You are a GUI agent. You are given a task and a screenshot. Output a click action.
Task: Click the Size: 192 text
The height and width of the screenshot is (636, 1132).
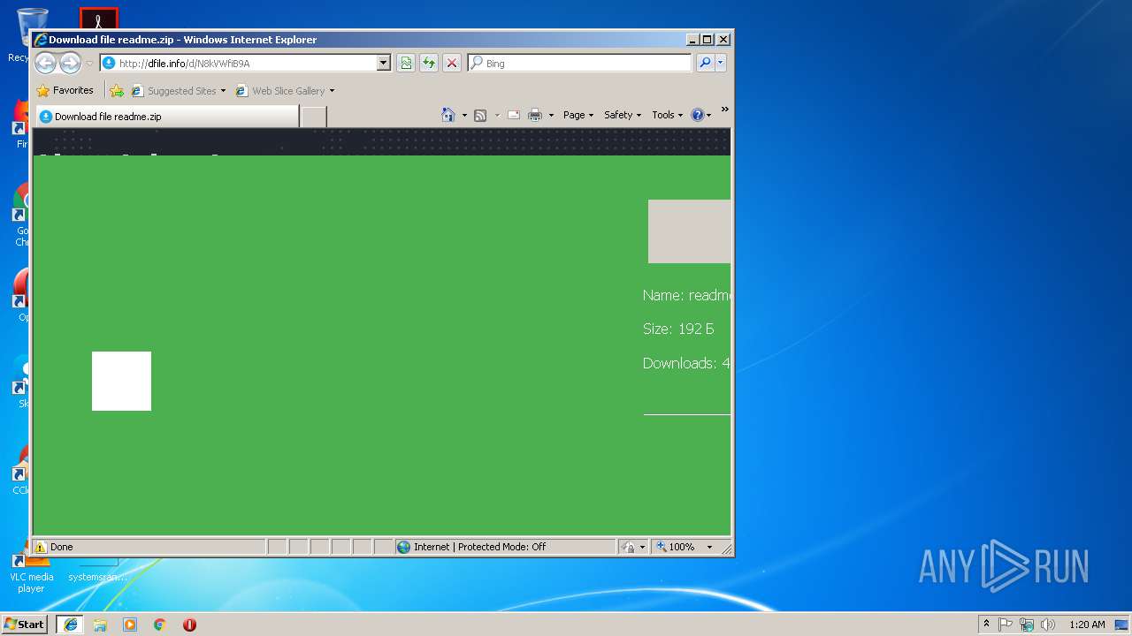click(x=678, y=329)
